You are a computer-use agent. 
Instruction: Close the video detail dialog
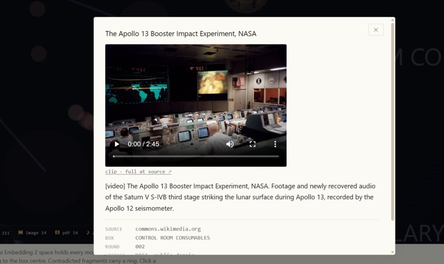(376, 30)
